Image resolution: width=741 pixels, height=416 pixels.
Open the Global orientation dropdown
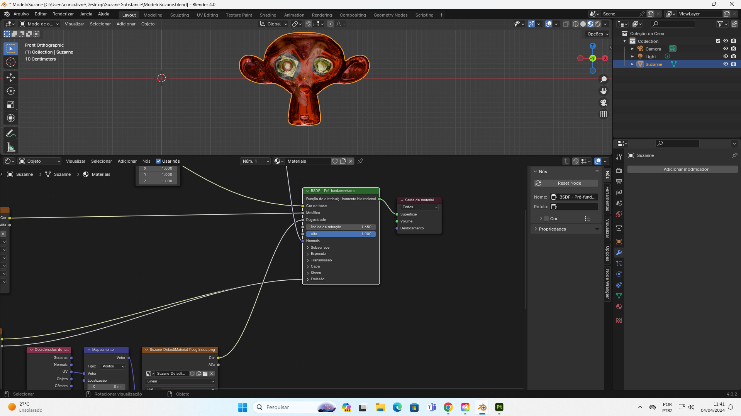point(274,24)
